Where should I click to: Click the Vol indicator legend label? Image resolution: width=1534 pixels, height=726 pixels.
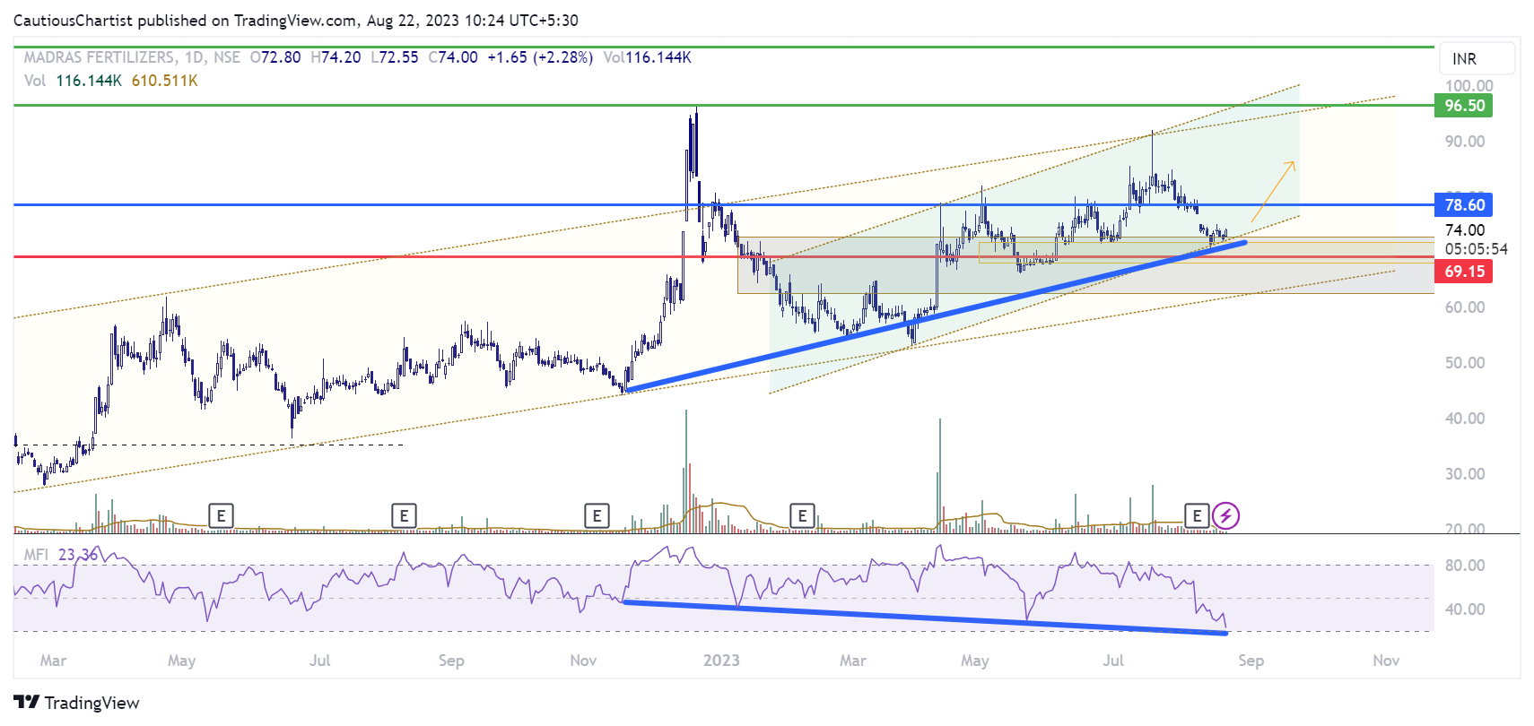[35, 81]
